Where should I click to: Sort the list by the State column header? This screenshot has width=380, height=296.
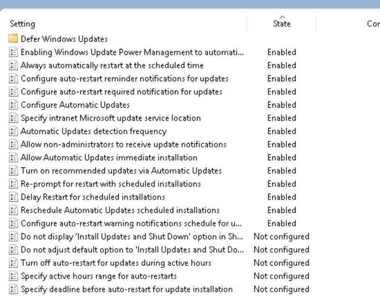point(282,22)
